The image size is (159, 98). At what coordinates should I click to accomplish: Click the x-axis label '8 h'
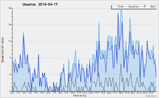click(60, 93)
